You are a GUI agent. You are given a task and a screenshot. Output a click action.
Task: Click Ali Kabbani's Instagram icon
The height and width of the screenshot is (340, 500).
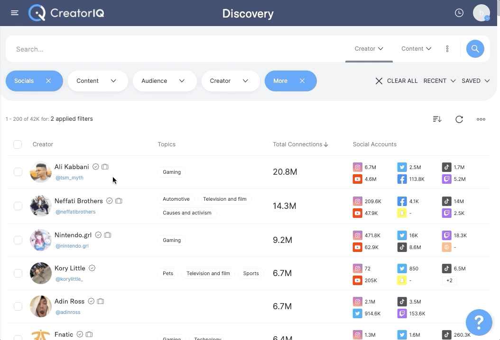click(358, 167)
